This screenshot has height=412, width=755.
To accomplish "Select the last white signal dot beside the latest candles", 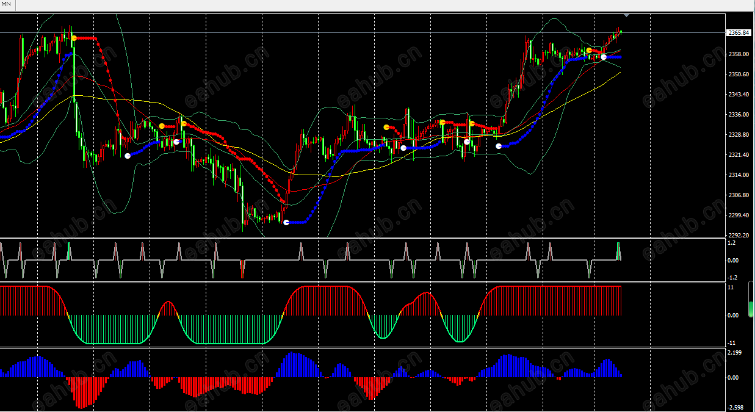I will [x=604, y=57].
